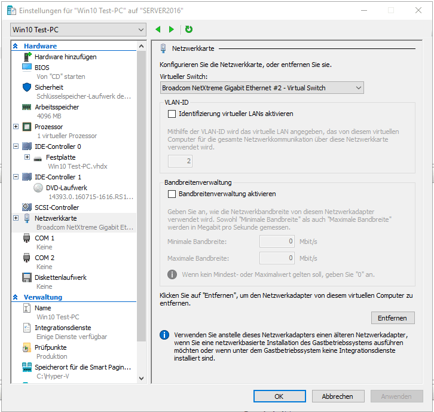
Task: Click the 'Produktion' checkpoint text
Action: 52,356
